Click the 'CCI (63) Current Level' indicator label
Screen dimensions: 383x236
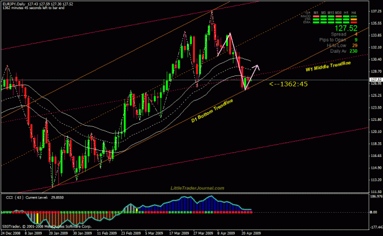tap(26, 197)
